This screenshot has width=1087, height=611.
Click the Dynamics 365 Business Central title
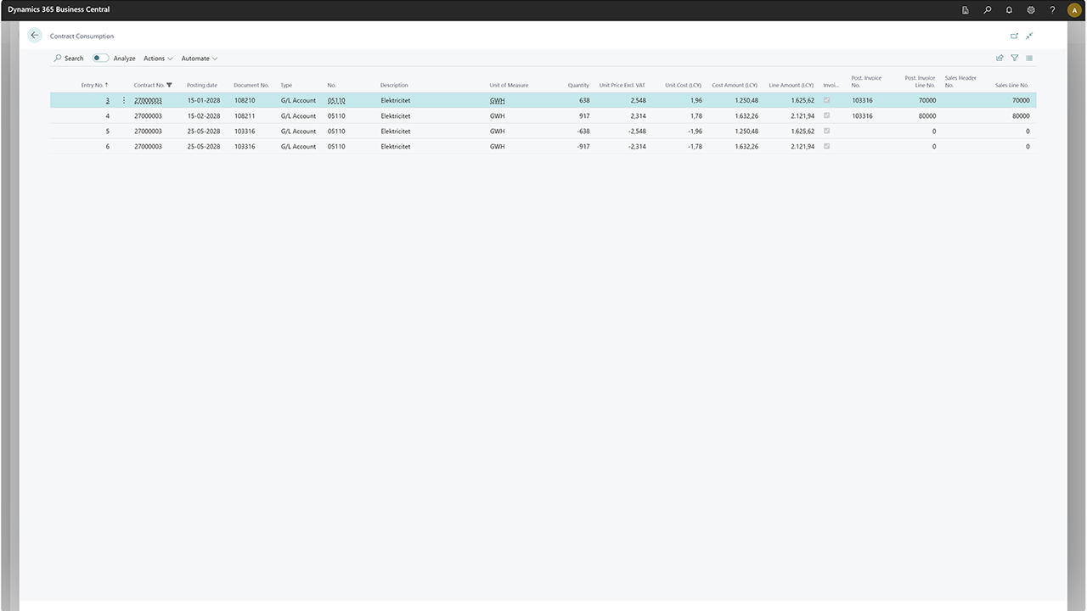point(59,10)
